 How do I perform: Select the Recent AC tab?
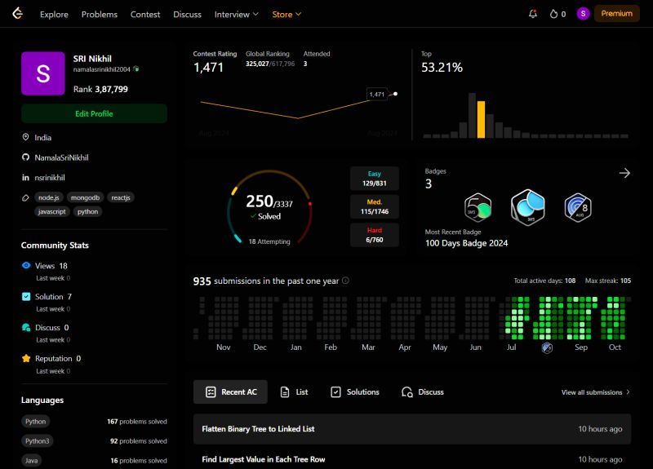coord(230,392)
